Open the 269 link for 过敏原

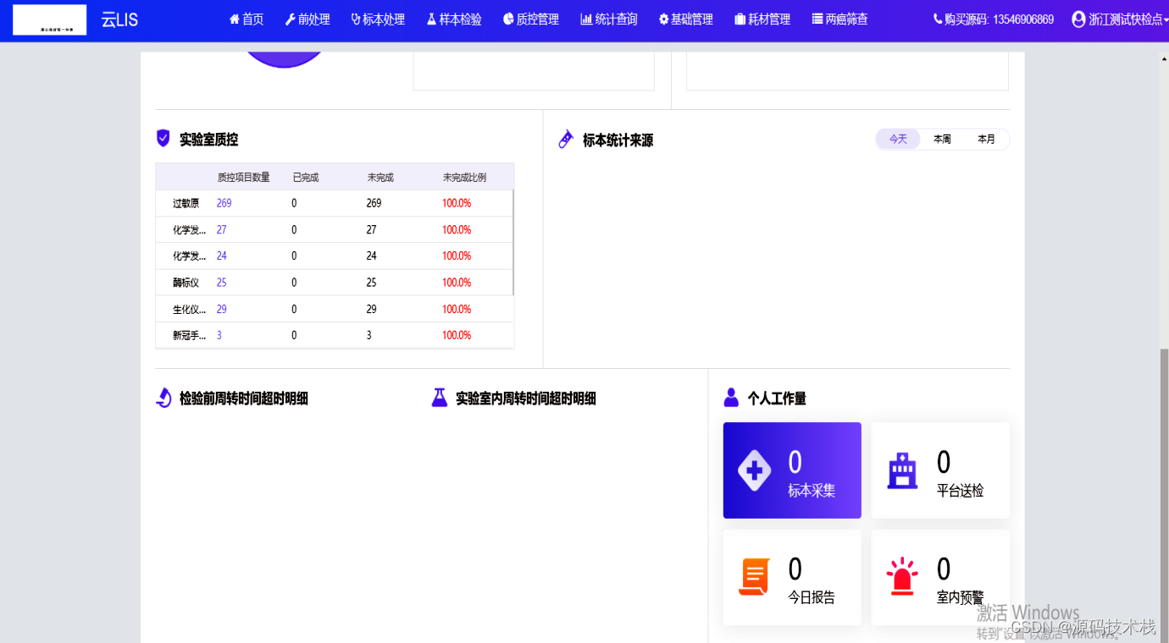(x=224, y=203)
